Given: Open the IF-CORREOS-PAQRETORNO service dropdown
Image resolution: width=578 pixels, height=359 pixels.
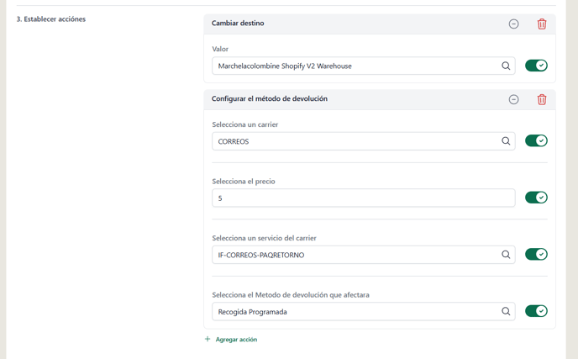Looking at the screenshot, I should (364, 255).
